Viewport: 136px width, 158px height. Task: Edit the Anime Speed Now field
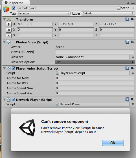(95, 88)
